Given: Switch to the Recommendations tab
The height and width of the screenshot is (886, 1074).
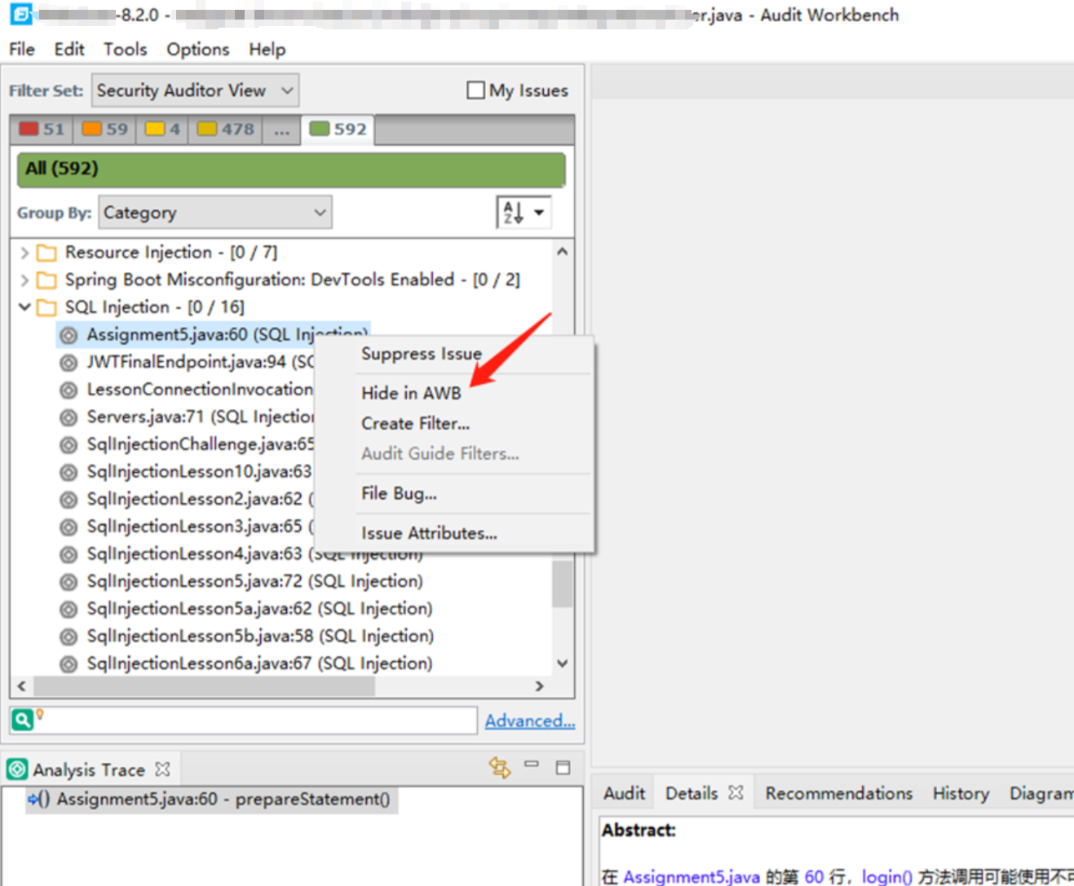Looking at the screenshot, I should tap(838, 793).
